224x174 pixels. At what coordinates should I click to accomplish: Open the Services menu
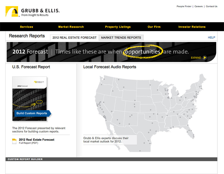pos(27,27)
